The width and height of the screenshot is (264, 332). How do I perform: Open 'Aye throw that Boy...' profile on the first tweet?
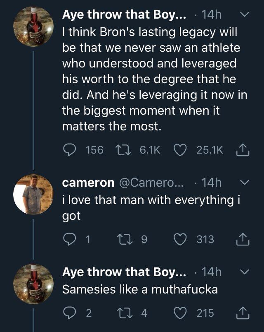pyautogui.click(x=124, y=15)
